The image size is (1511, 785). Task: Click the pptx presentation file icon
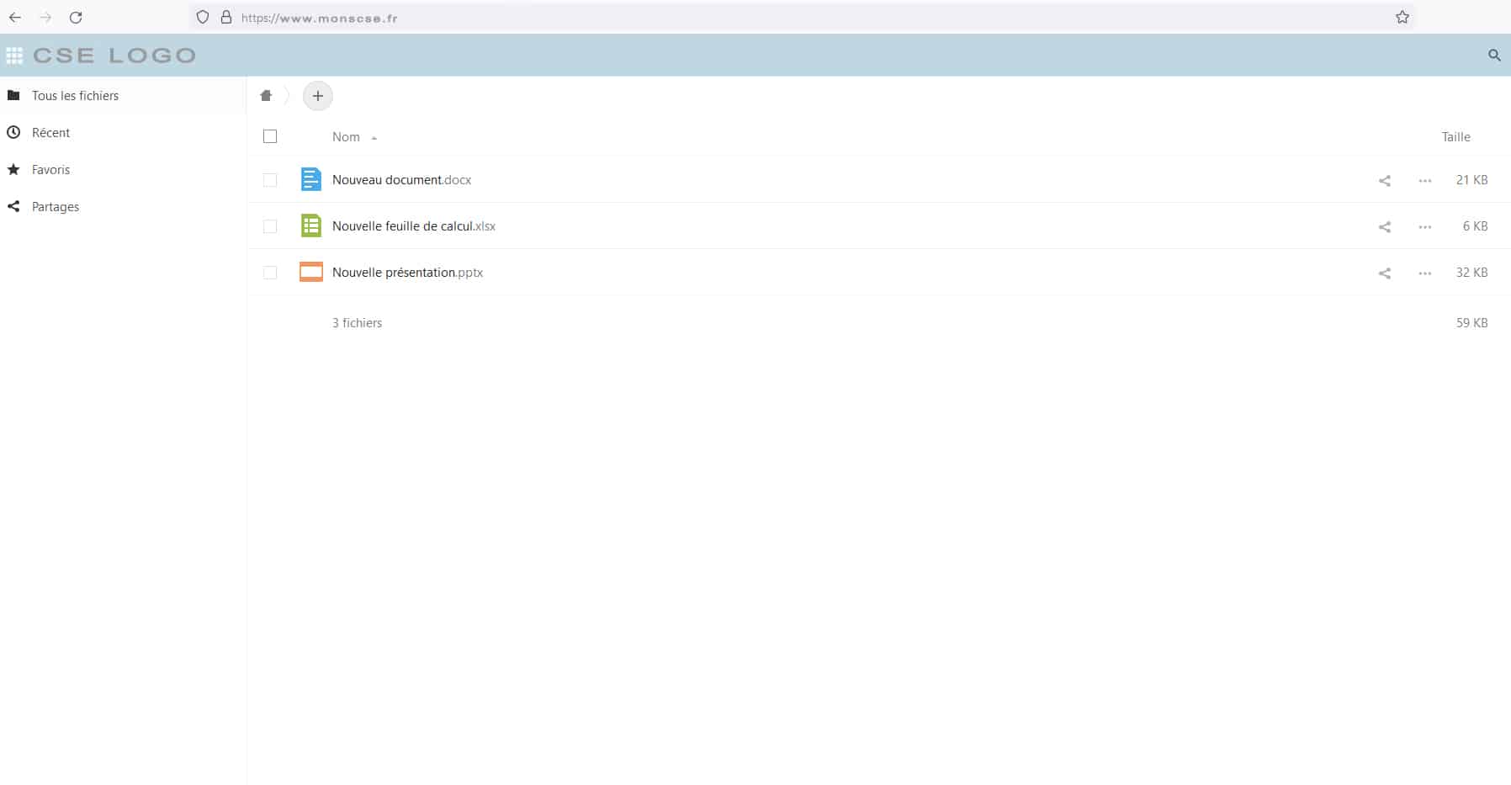click(x=311, y=272)
